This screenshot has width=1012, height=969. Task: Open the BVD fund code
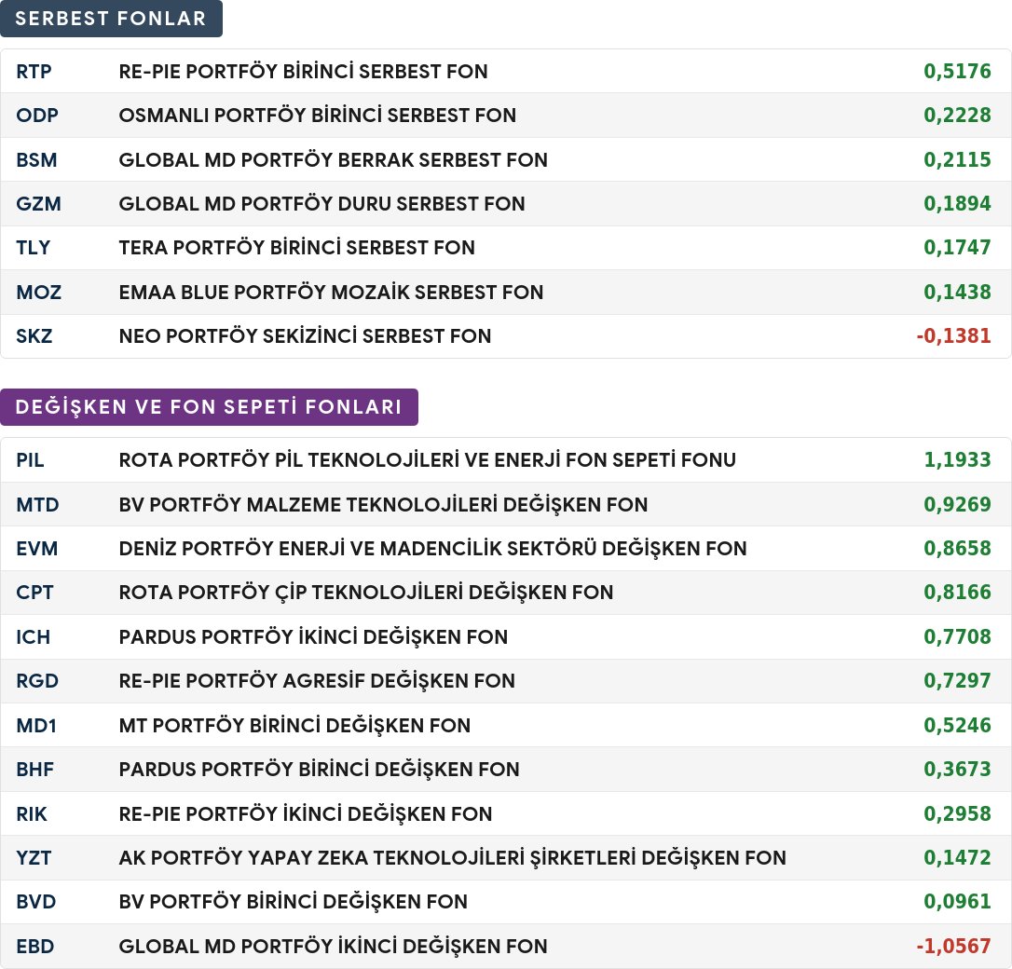(x=36, y=901)
